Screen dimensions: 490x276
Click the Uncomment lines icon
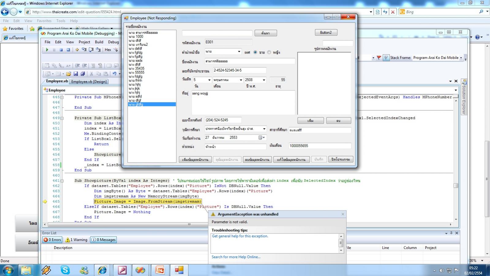(x=100, y=66)
